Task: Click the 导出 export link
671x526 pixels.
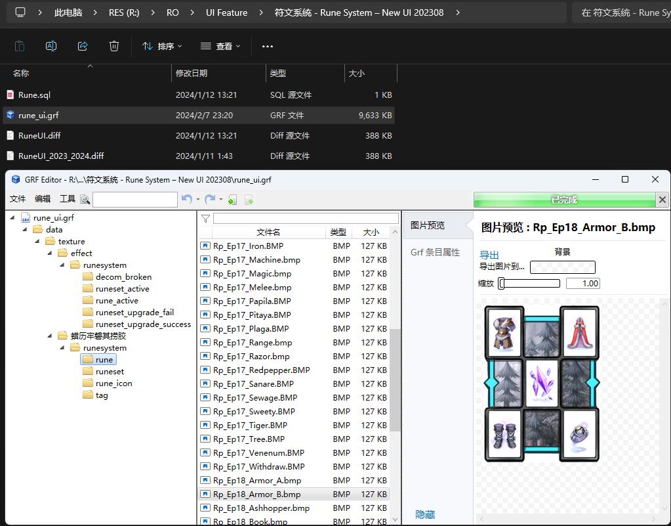Action: [489, 255]
